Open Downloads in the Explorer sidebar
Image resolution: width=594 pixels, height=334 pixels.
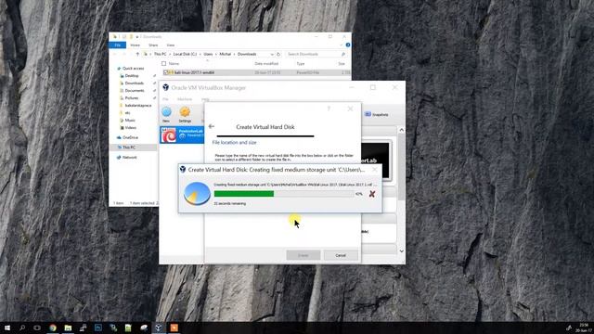(x=134, y=83)
